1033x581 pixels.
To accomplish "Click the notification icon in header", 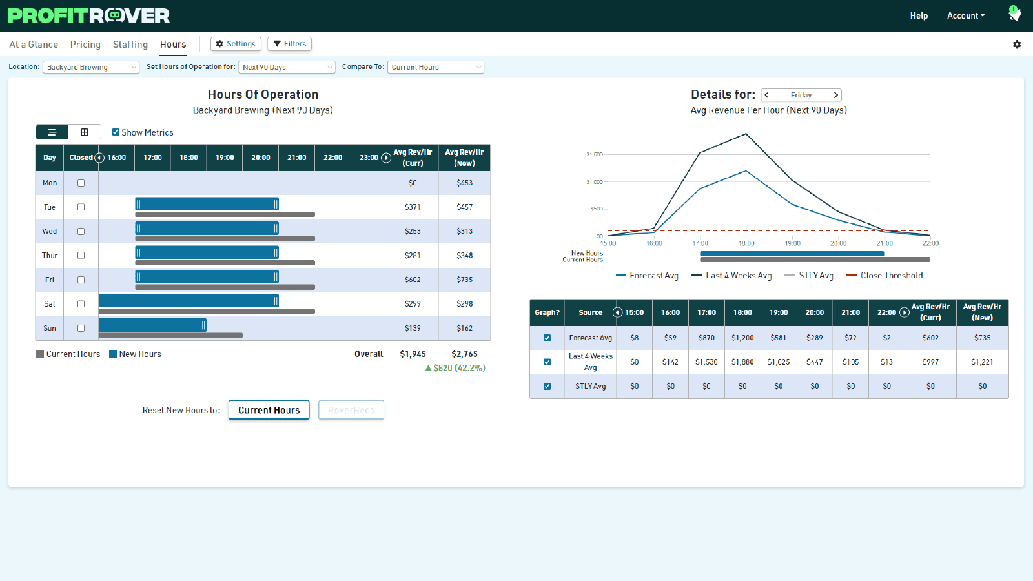I will tap(1014, 15).
